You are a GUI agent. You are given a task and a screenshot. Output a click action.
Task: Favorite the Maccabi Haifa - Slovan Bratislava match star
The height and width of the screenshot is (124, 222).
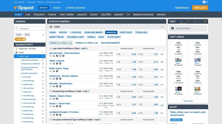51,56
